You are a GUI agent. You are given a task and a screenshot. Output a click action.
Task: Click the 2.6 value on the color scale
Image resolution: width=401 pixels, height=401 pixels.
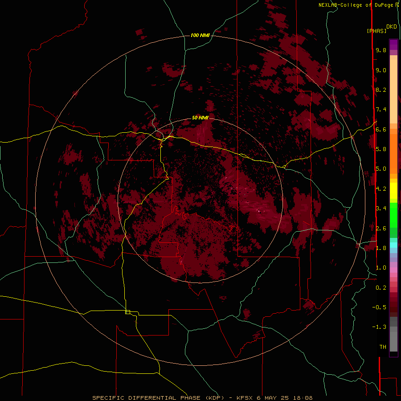tap(381, 228)
